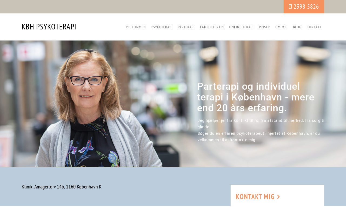
Task: Go to the Parterapi page
Action: [186, 27]
